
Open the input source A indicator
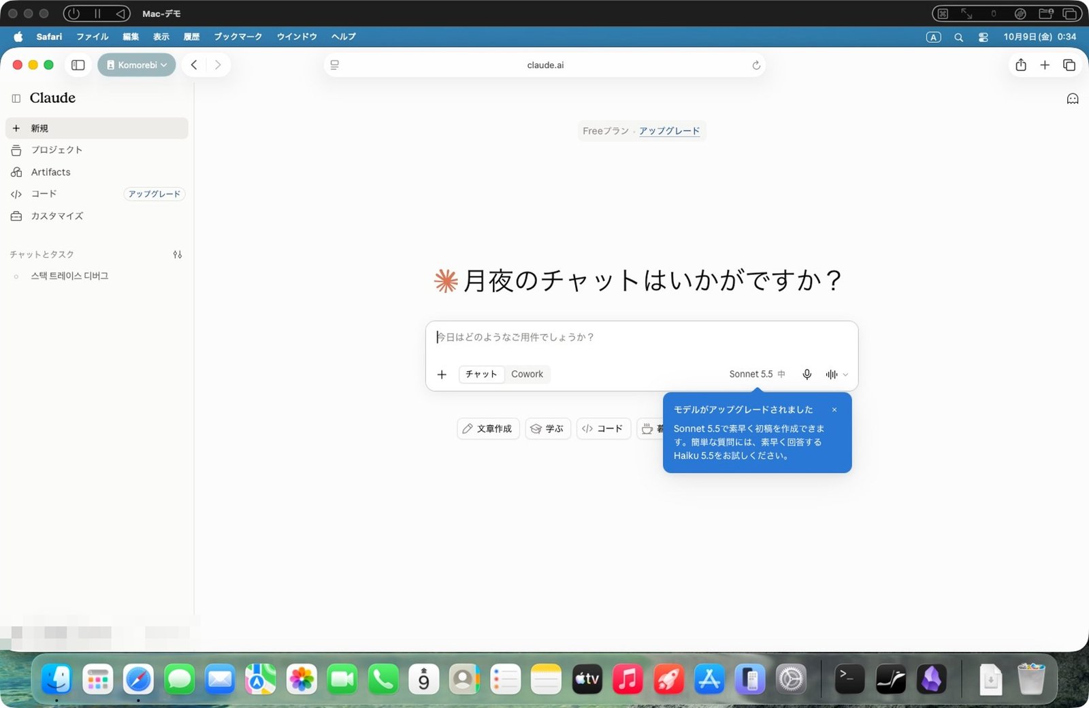(934, 37)
